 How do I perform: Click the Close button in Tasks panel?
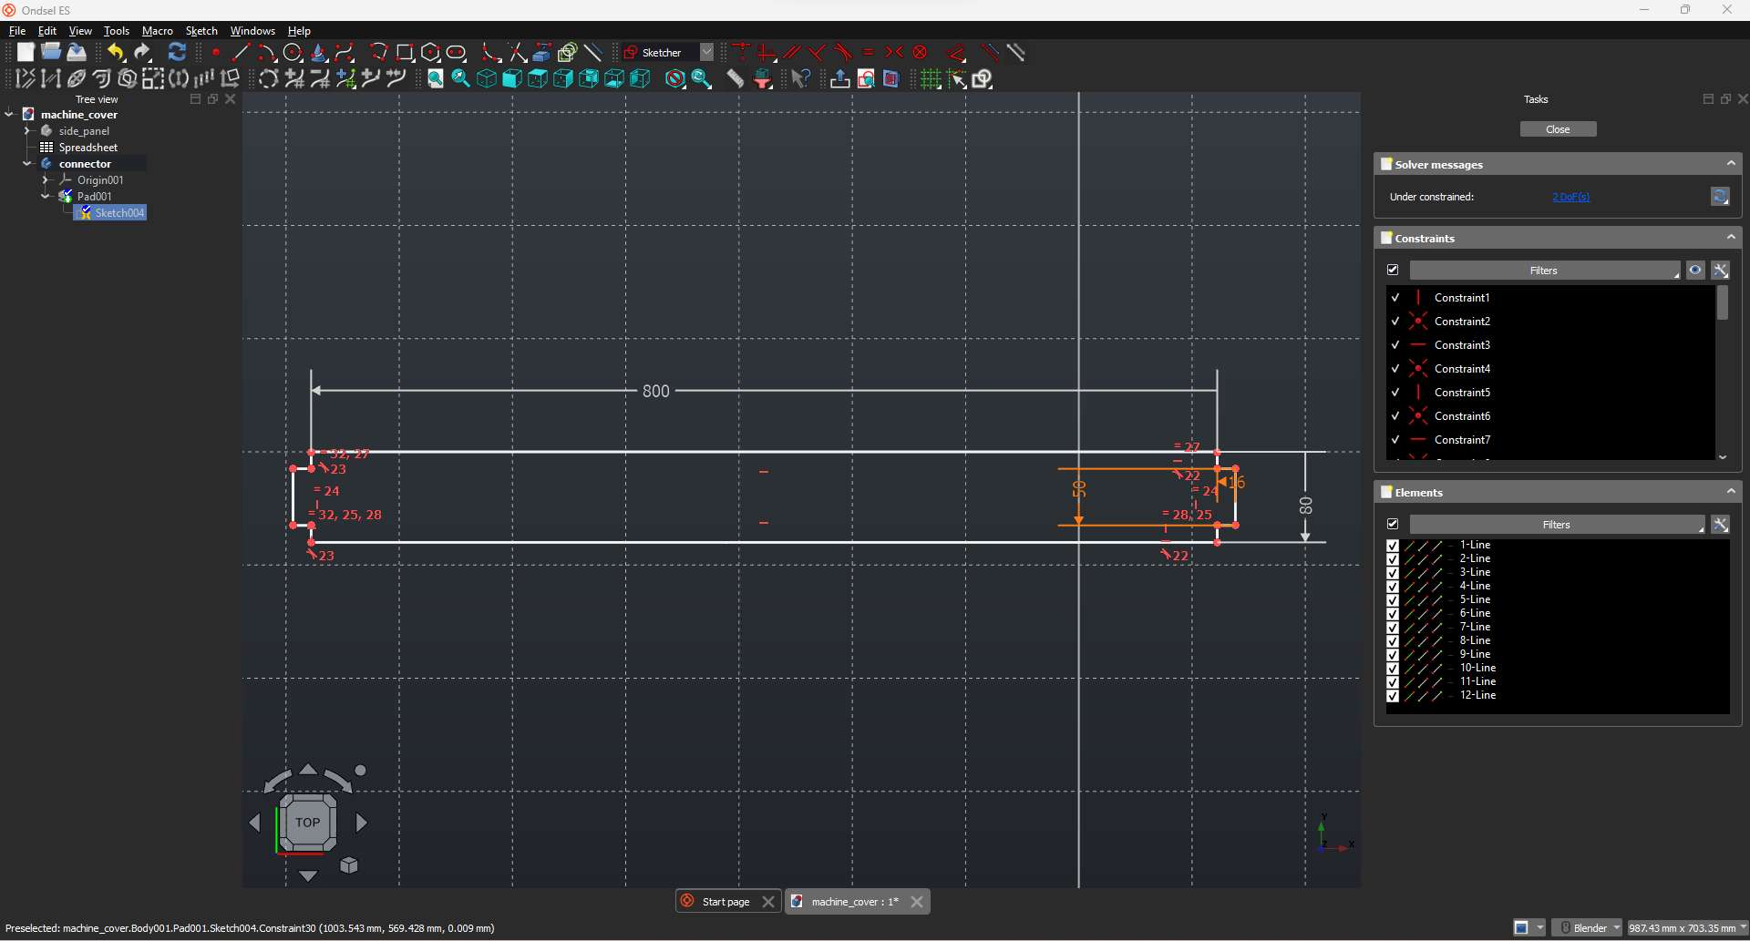coord(1558,129)
